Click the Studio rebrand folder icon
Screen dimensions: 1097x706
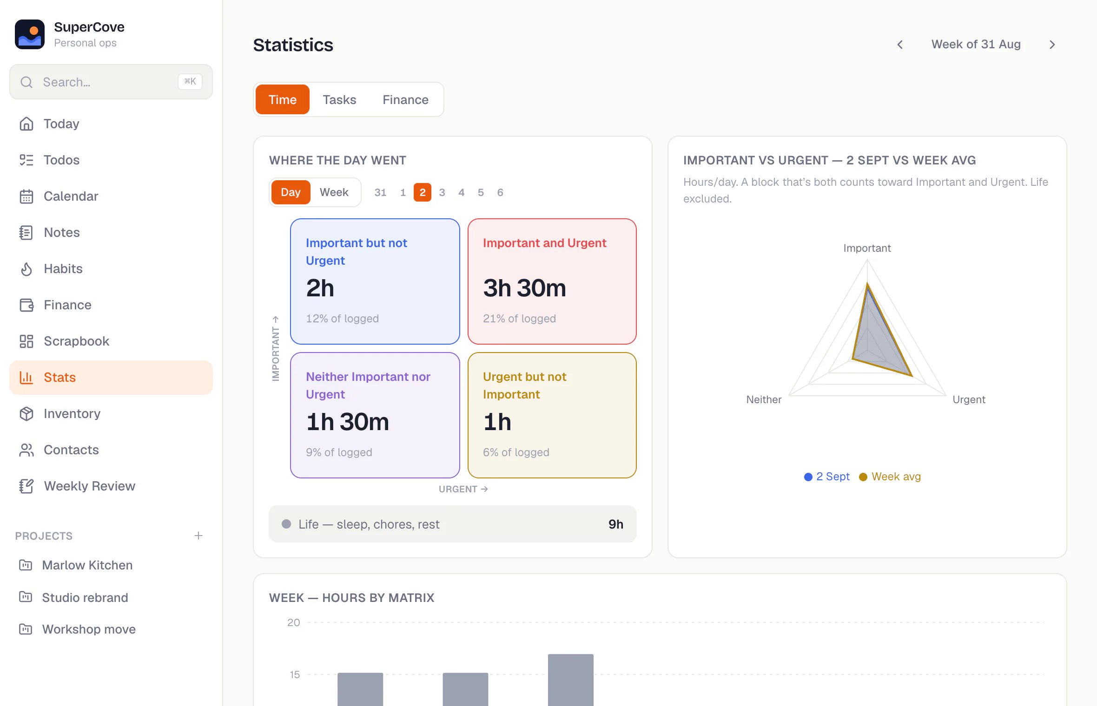tap(26, 597)
